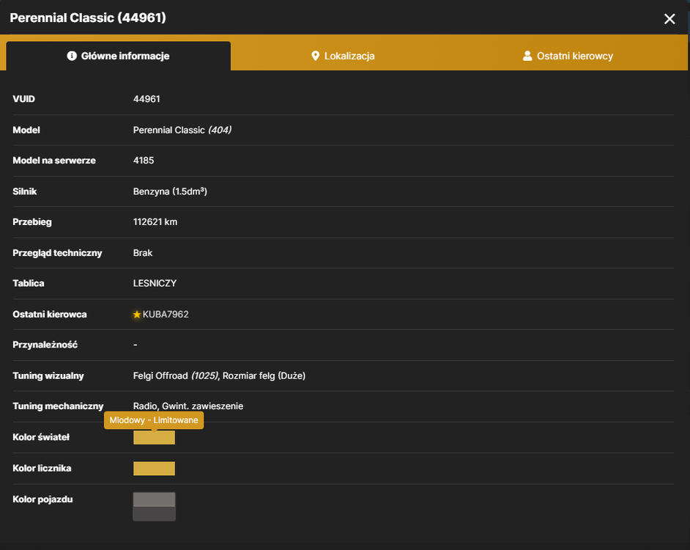The width and height of the screenshot is (690, 550).
Task: Open the Ostatni kierowcy tab
Action: [x=568, y=56]
